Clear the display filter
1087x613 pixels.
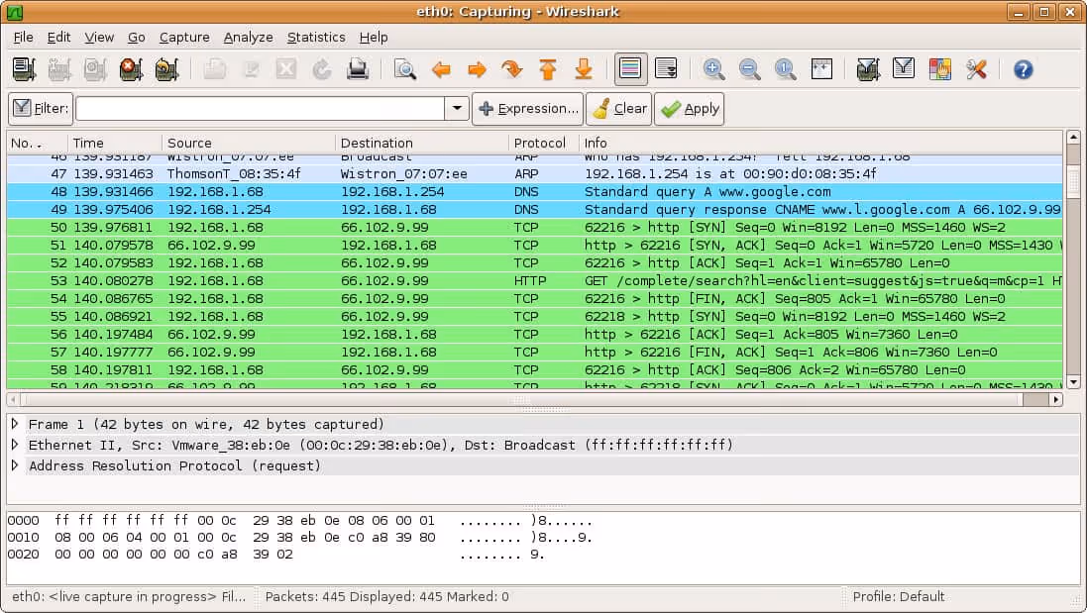click(619, 109)
